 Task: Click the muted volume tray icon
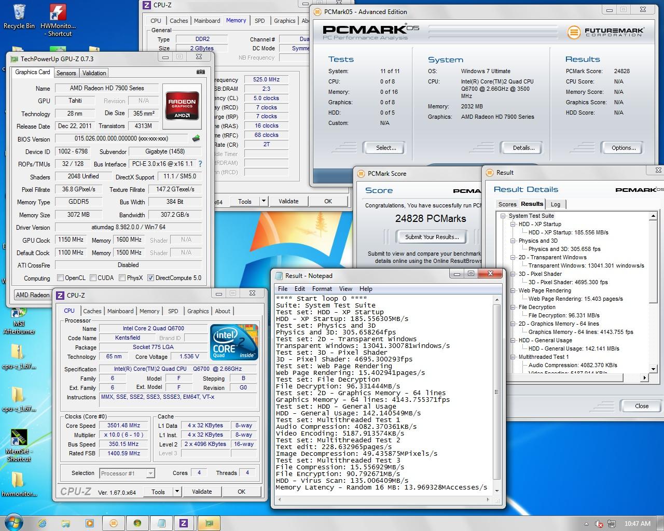pos(599,524)
